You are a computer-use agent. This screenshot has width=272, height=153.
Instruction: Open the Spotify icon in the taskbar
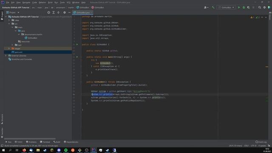66,150
